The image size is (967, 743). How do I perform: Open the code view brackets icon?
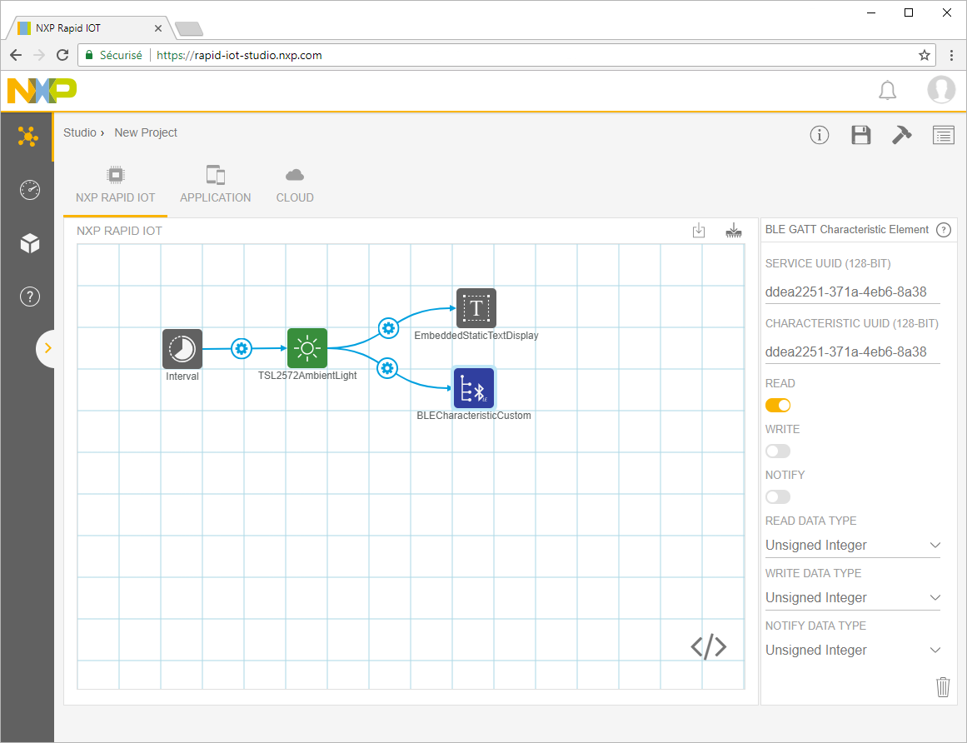[708, 646]
